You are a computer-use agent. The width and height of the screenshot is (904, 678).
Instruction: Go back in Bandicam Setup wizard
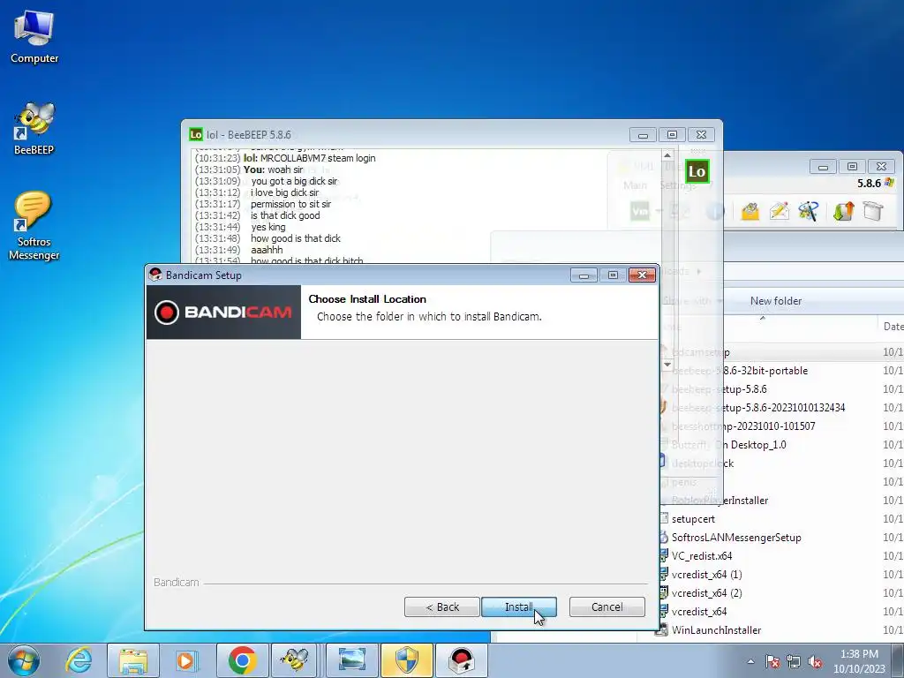point(441,607)
